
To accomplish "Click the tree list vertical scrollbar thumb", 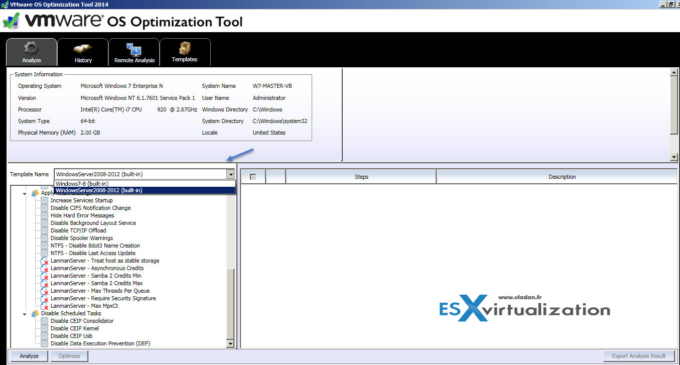I will (230, 304).
